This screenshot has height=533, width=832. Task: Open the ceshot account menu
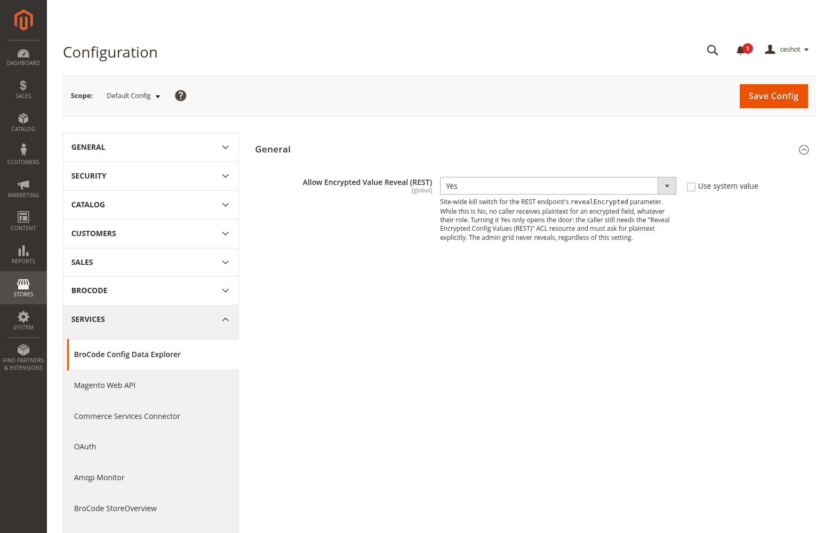[787, 50]
